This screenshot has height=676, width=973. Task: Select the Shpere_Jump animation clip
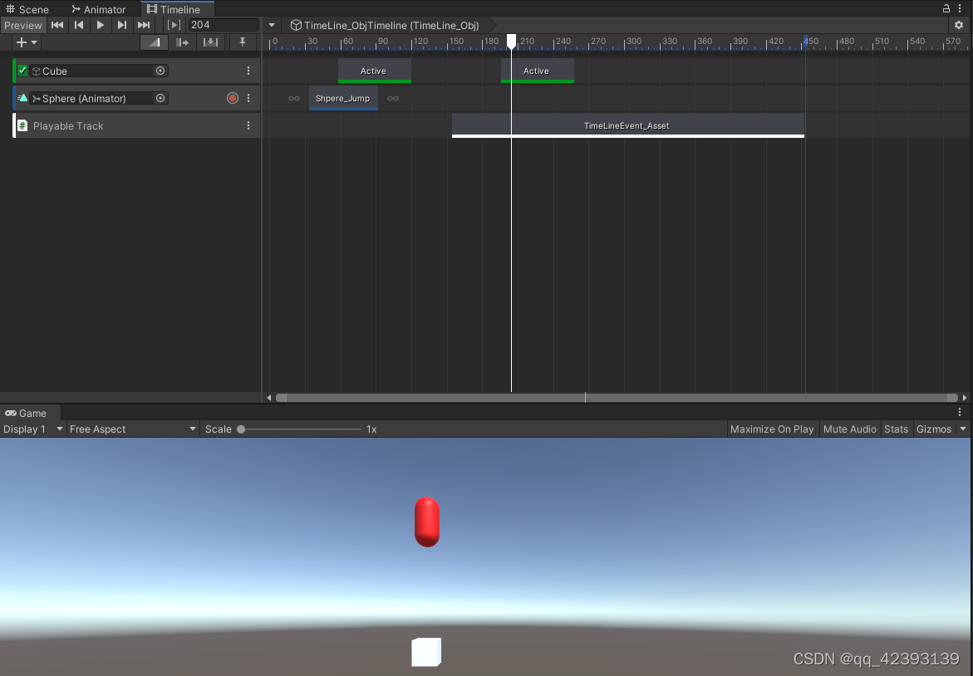coord(343,98)
